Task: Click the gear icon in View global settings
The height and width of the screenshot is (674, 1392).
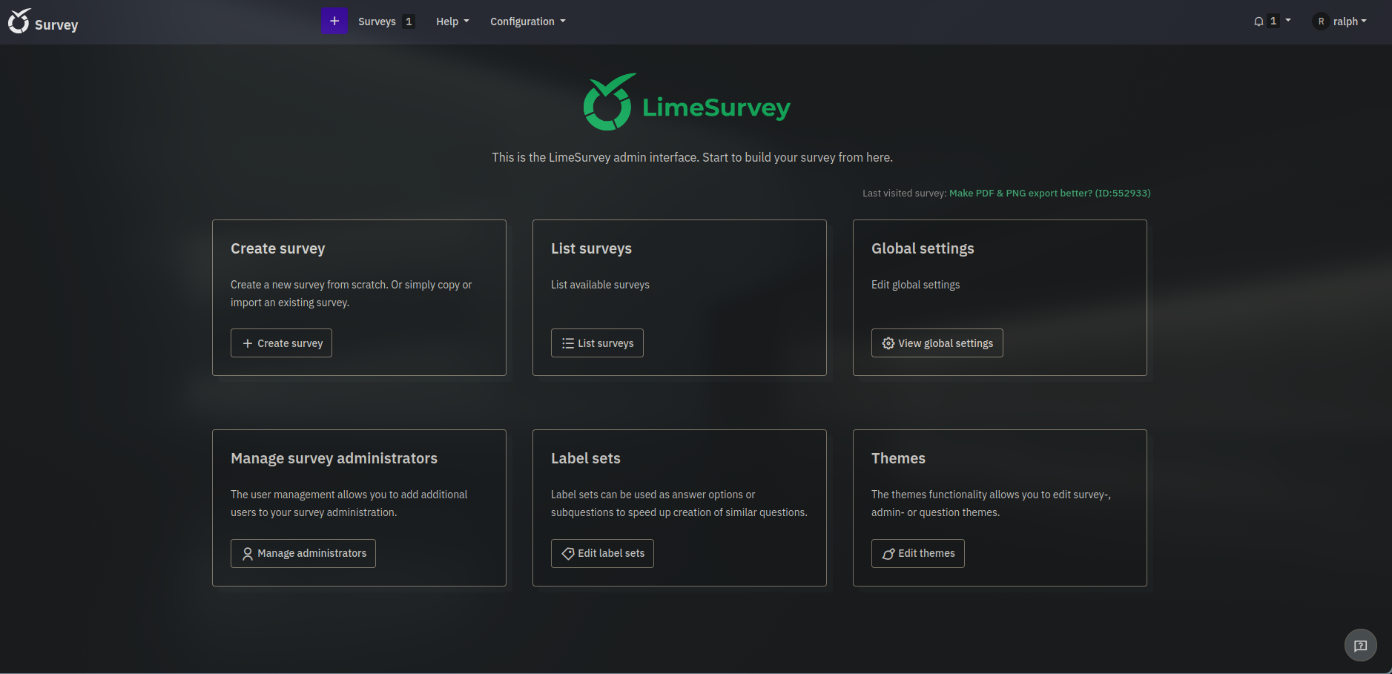Action: click(x=888, y=343)
